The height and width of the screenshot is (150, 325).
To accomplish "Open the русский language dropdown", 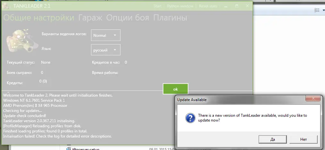I will (x=106, y=50).
